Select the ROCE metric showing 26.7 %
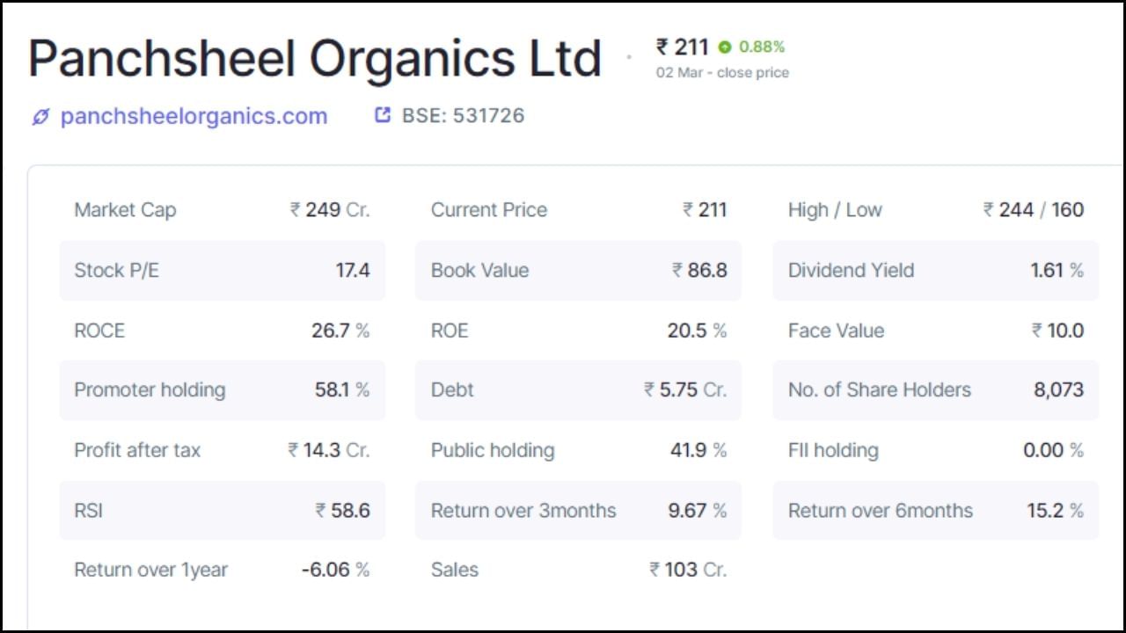 [x=222, y=331]
